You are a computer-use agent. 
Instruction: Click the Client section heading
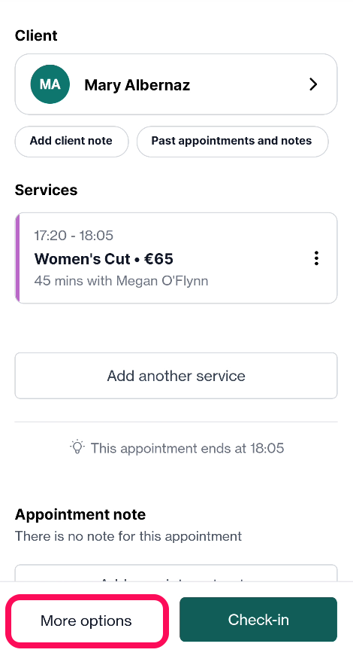click(36, 35)
